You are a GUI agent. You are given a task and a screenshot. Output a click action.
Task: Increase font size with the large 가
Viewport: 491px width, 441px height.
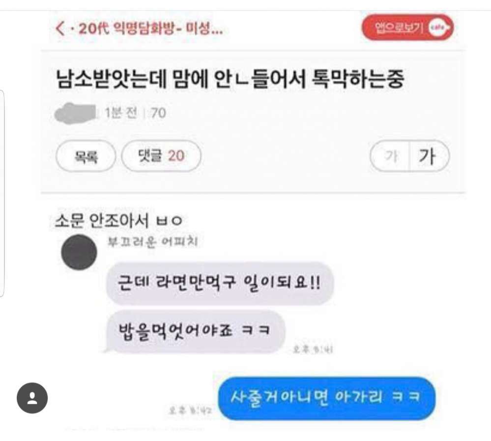pos(429,156)
